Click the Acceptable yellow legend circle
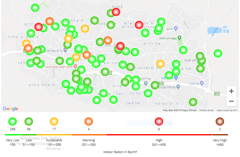Image resolution: width=240 pixels, height=157 pixels. 54,121
